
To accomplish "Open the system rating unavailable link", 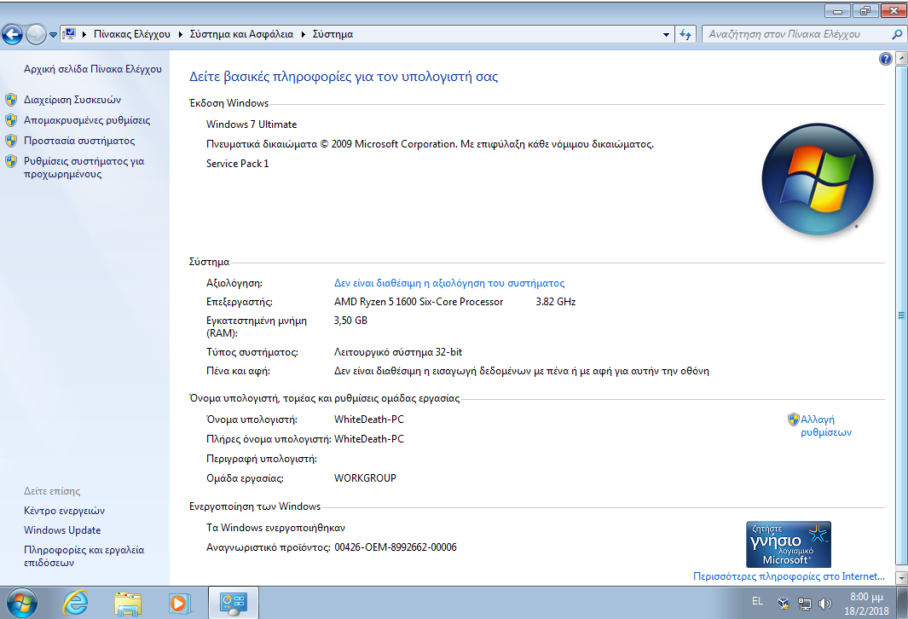I will point(449,283).
